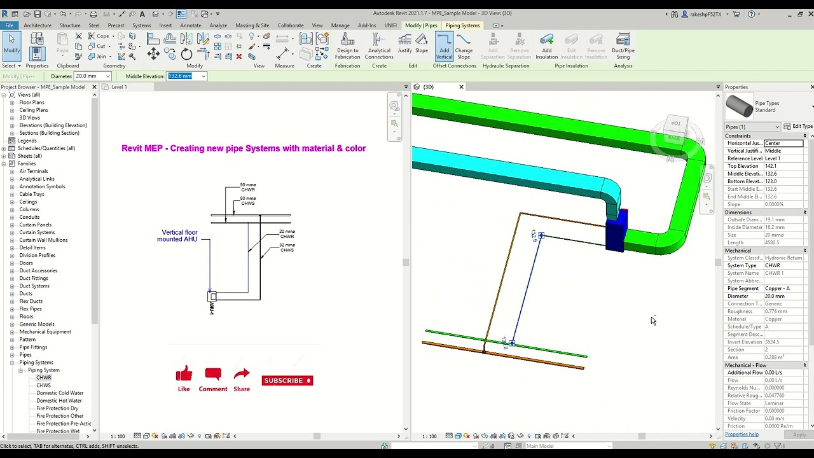
Task: Select Domestic Cold Water system
Action: pos(60,393)
